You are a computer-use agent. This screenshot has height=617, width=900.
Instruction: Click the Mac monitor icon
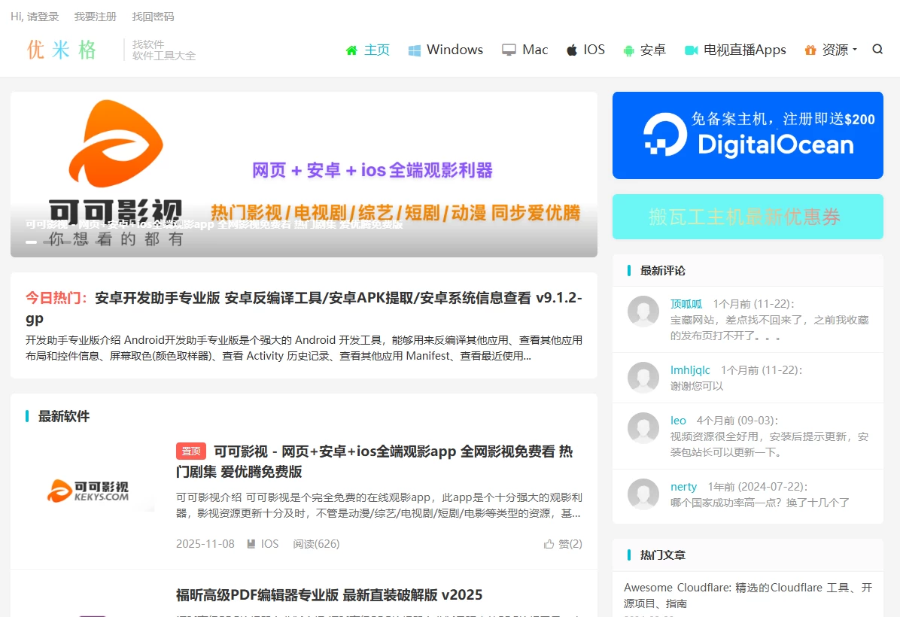(509, 50)
